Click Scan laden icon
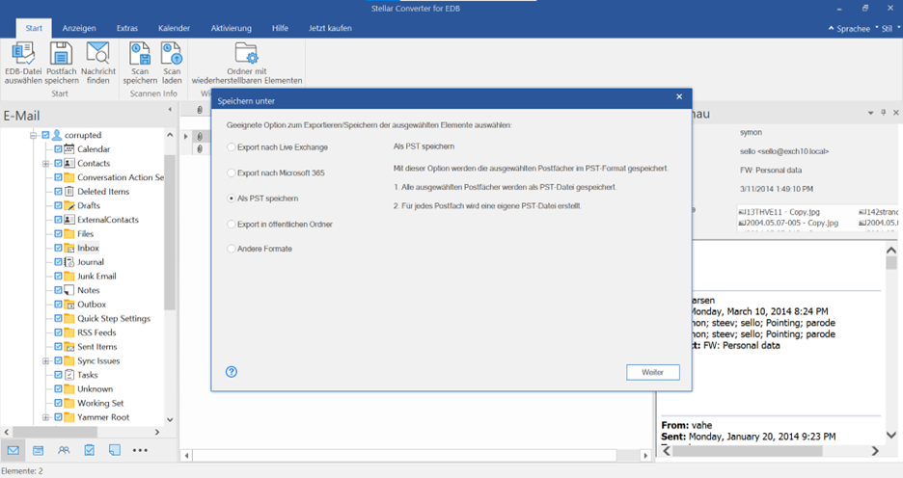This screenshot has height=478, width=903. coord(172,64)
